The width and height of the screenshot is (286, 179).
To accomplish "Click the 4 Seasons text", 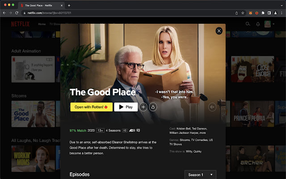I will [x=113, y=130].
